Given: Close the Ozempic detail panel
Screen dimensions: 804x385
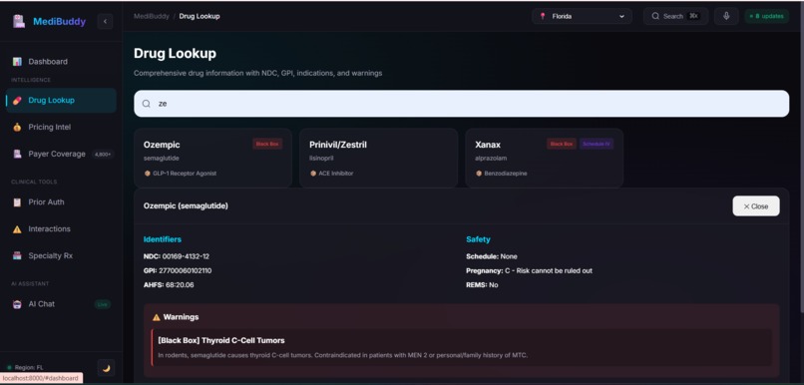Looking at the screenshot, I should pos(756,206).
